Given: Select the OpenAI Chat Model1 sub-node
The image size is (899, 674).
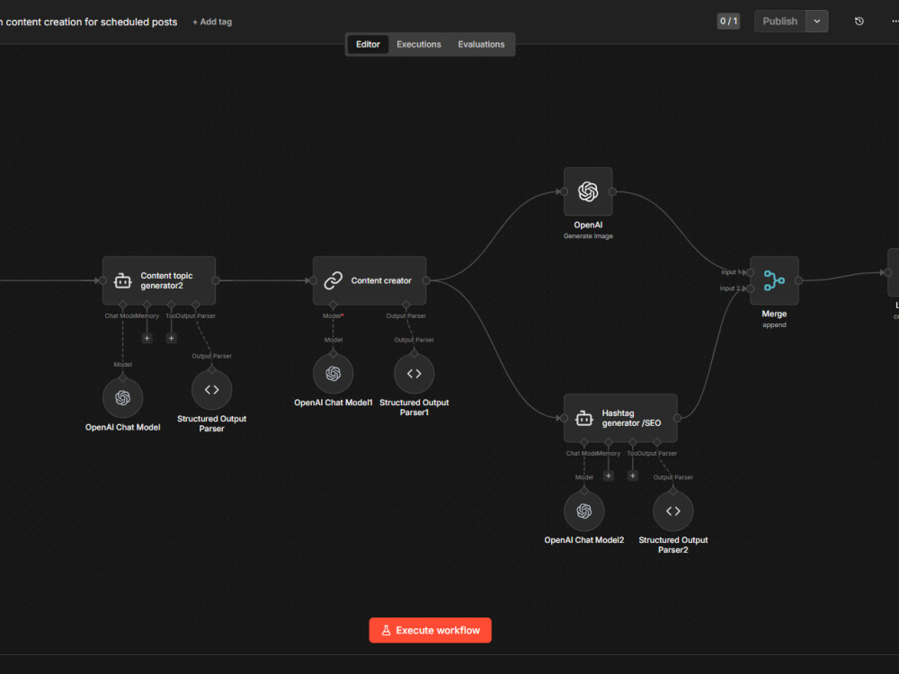Looking at the screenshot, I should pyautogui.click(x=334, y=374).
